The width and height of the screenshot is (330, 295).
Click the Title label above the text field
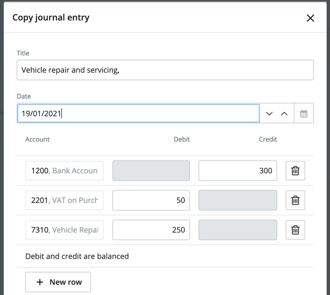(23, 53)
